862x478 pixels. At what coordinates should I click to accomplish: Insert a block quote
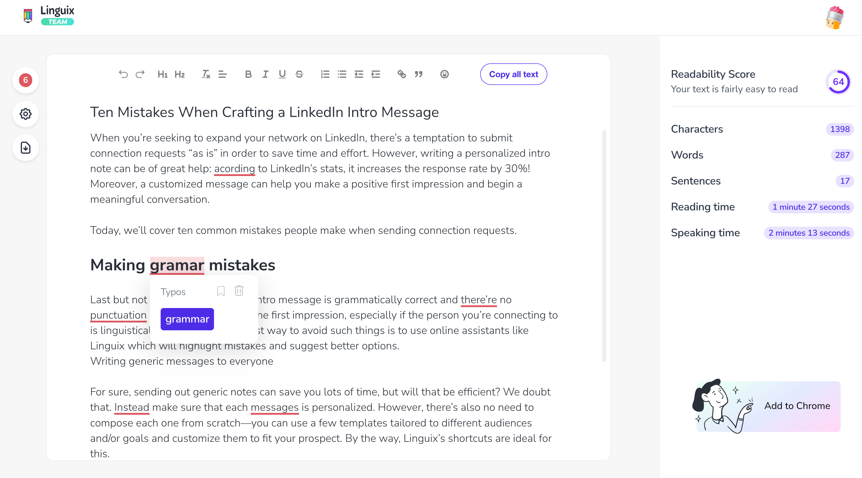point(418,74)
